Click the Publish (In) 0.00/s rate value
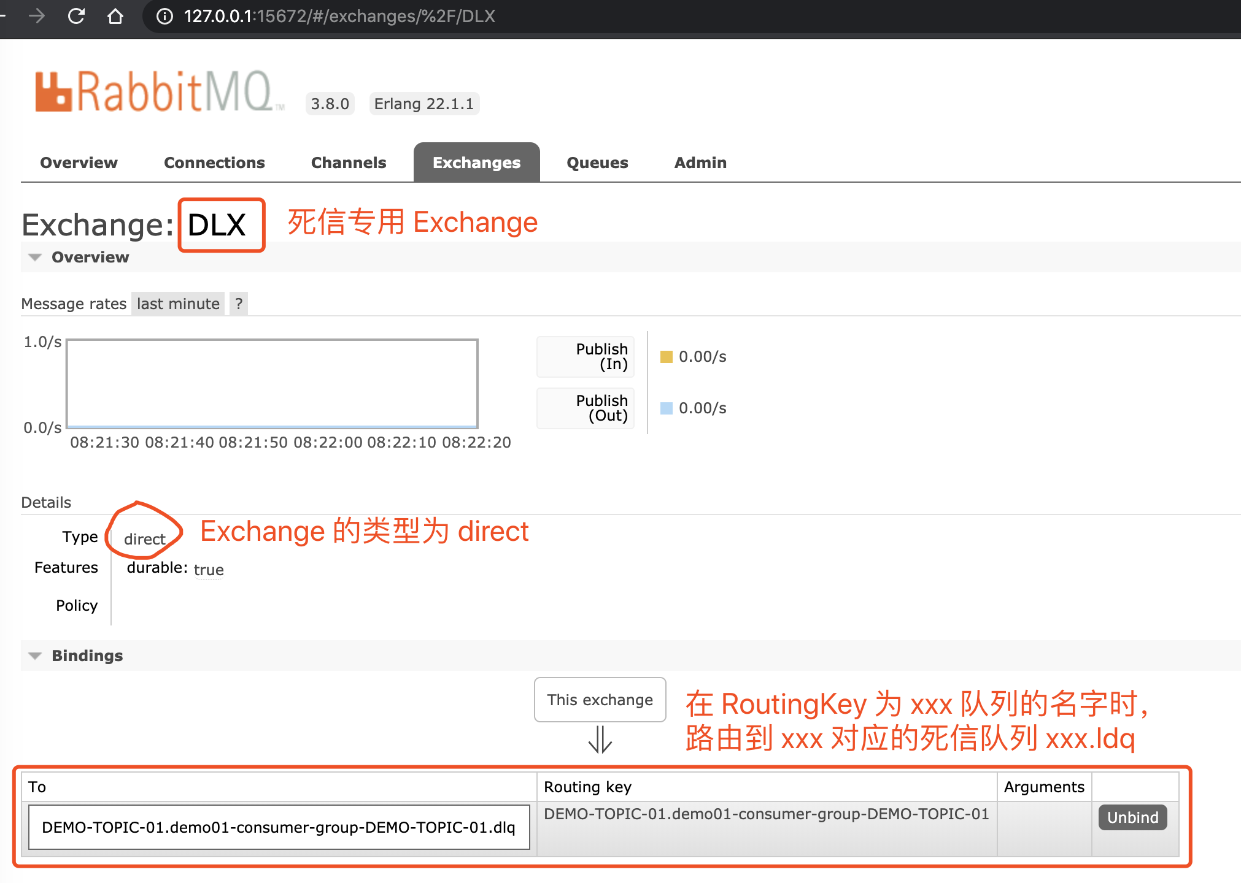Screen dimensions: 1241x883 click(x=702, y=357)
